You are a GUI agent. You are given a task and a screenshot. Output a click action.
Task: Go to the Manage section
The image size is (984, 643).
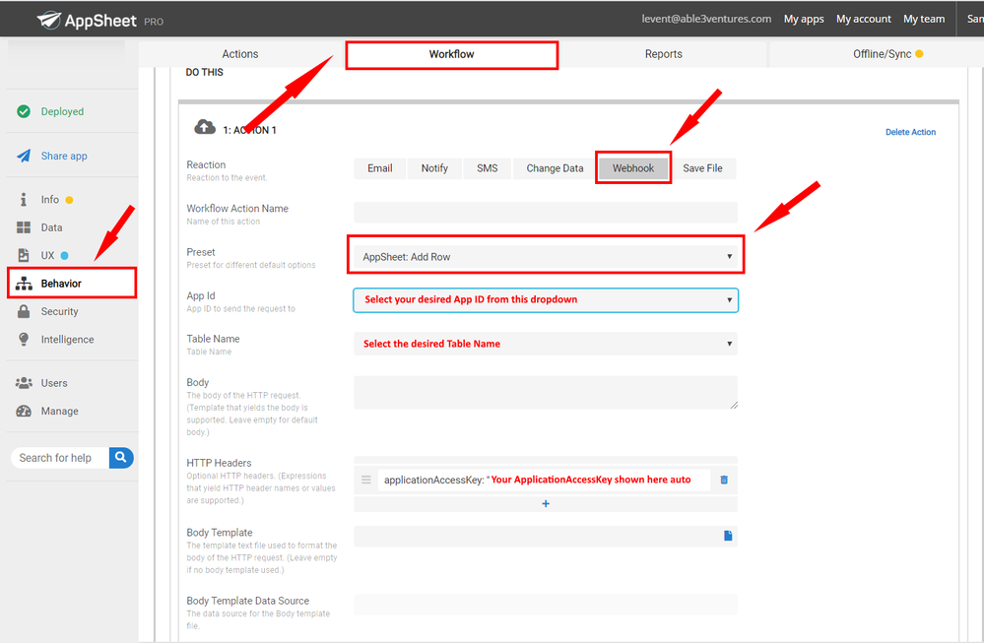tap(60, 411)
